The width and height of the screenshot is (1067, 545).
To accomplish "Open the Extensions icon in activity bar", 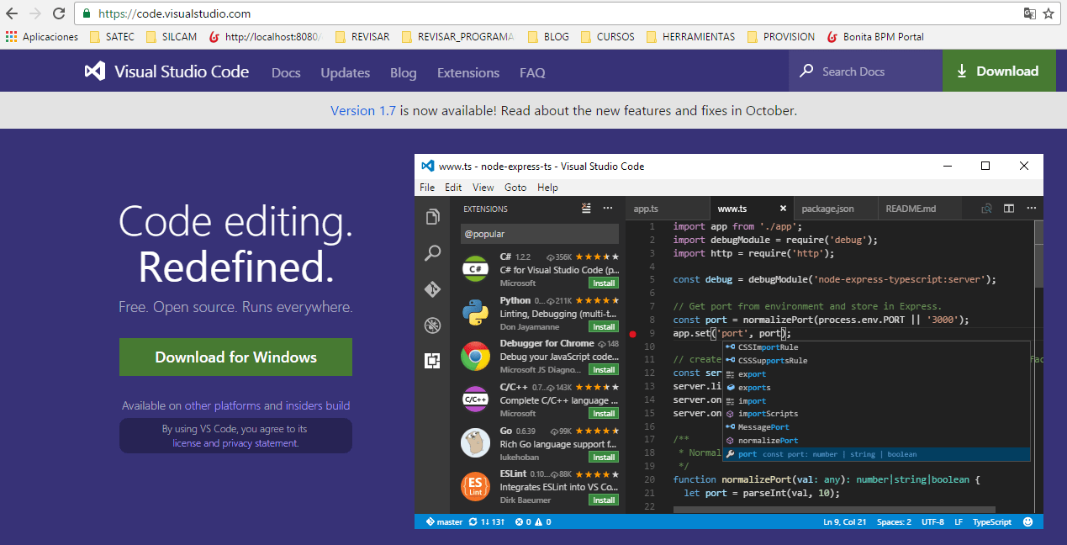I will (432, 361).
